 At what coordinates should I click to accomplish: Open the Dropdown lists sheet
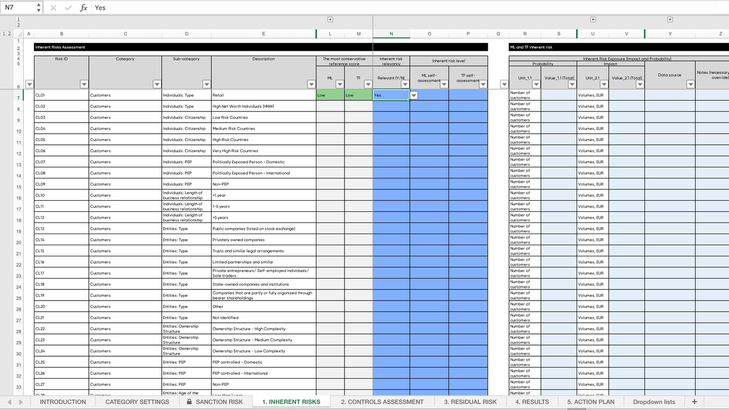point(654,402)
